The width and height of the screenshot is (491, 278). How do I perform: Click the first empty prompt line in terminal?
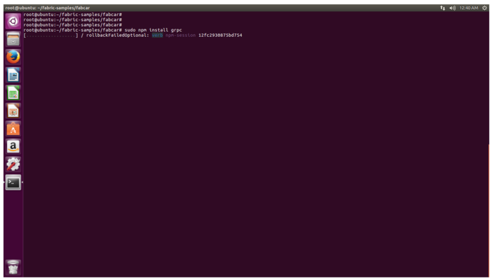pyautogui.click(x=73, y=14)
